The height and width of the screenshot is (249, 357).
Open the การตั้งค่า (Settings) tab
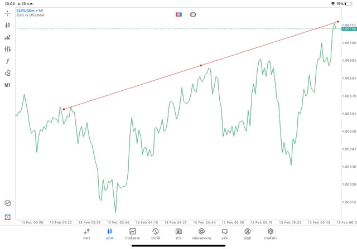point(271,233)
